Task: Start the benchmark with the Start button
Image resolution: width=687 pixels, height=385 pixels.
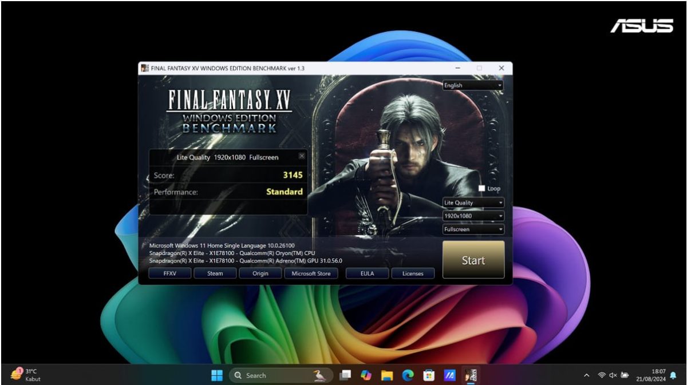Action: click(x=473, y=260)
